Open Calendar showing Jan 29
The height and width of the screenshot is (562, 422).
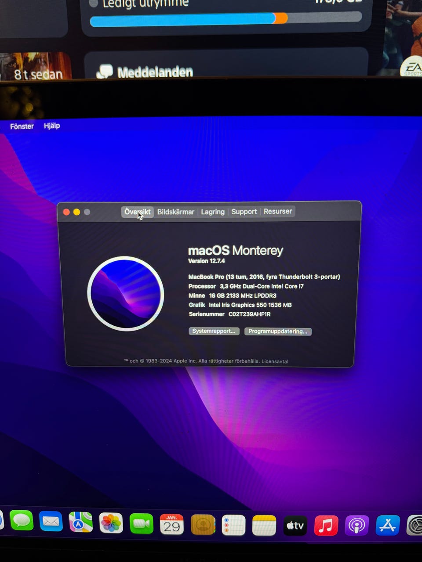(x=171, y=524)
